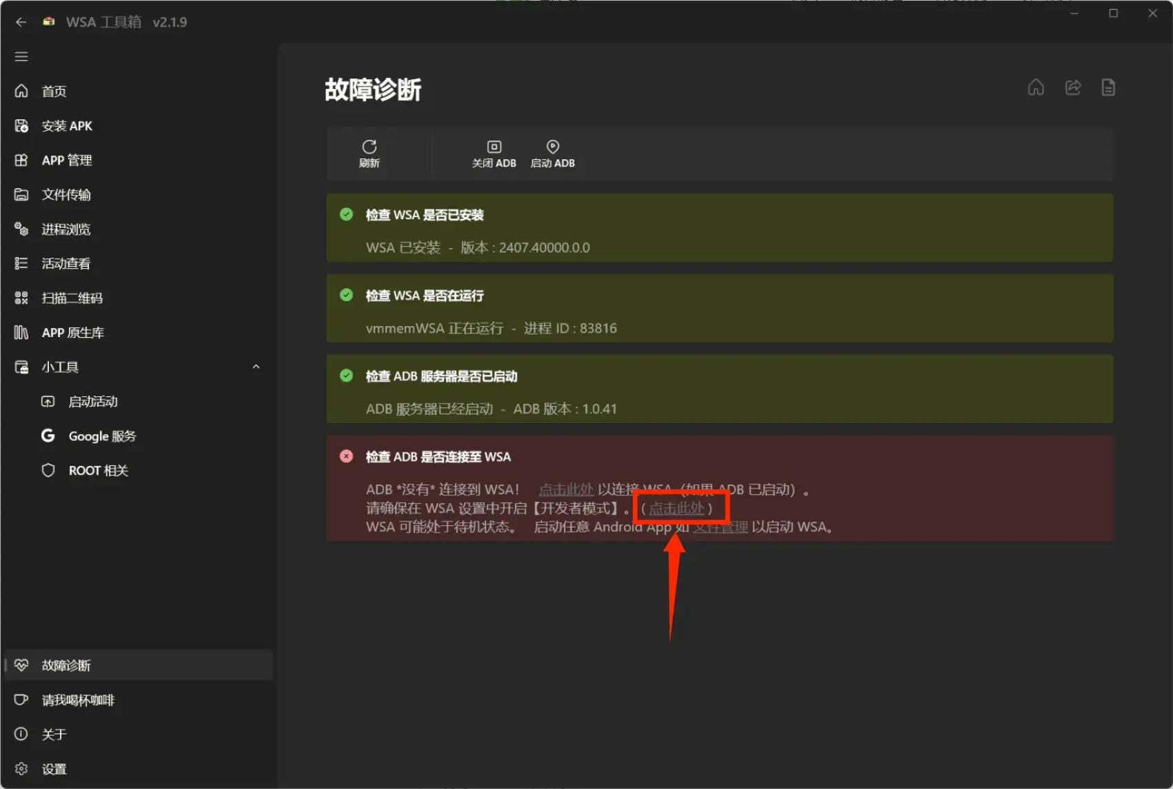Screen dimensions: 1173x789
Task: Click the home icon at top right
Action: (1036, 88)
